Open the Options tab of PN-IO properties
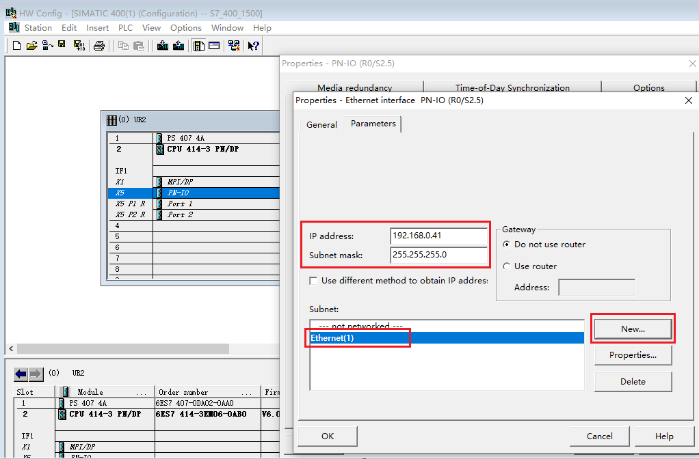This screenshot has height=459, width=699. pyautogui.click(x=648, y=87)
